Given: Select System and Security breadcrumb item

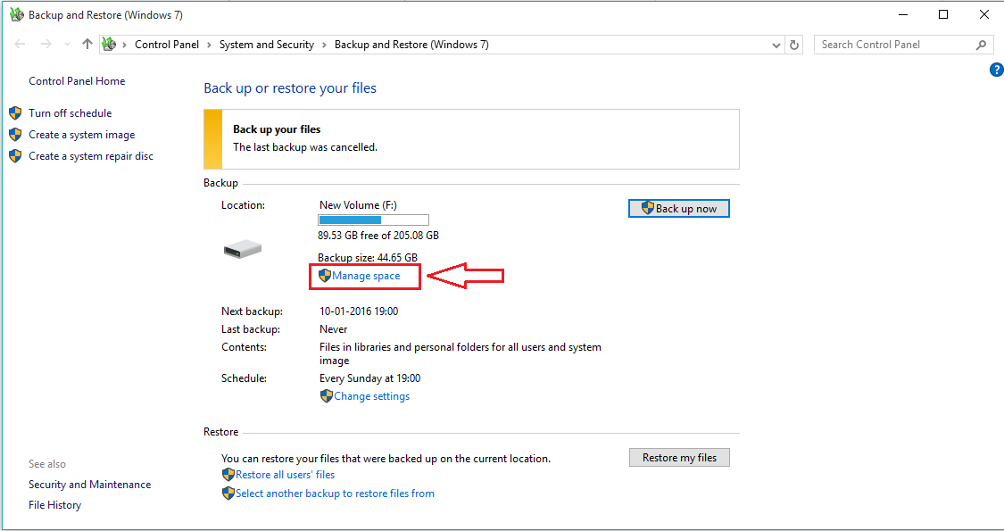Looking at the screenshot, I should [266, 45].
